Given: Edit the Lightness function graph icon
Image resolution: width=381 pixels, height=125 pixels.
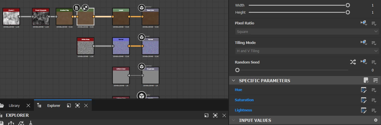Looking at the screenshot, I should click(364, 110).
